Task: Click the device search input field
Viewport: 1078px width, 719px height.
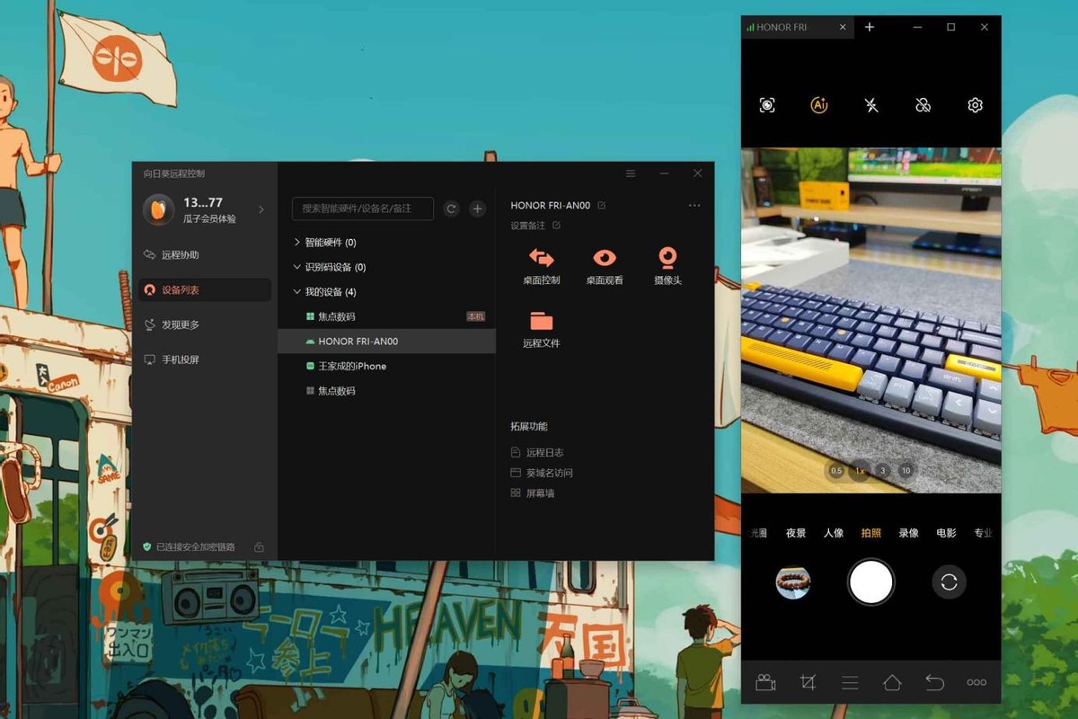Action: point(363,209)
